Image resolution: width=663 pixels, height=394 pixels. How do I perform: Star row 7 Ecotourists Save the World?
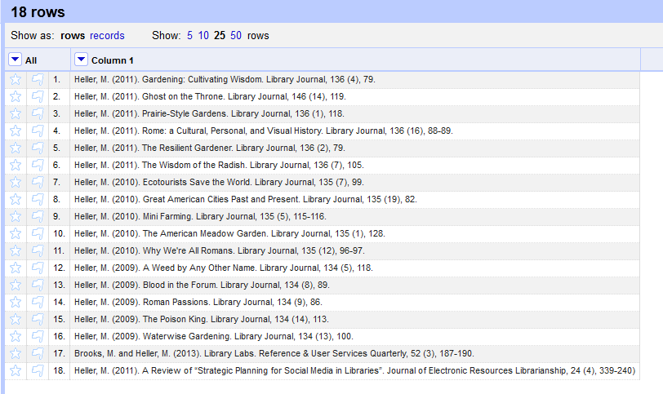[16, 182]
